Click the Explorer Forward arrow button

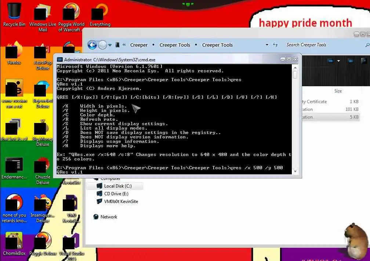(102, 45)
